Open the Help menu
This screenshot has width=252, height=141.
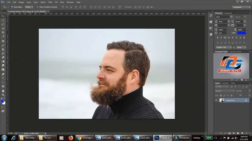coord(78,2)
